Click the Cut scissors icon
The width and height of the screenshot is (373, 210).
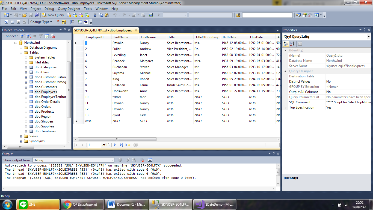click(95, 15)
